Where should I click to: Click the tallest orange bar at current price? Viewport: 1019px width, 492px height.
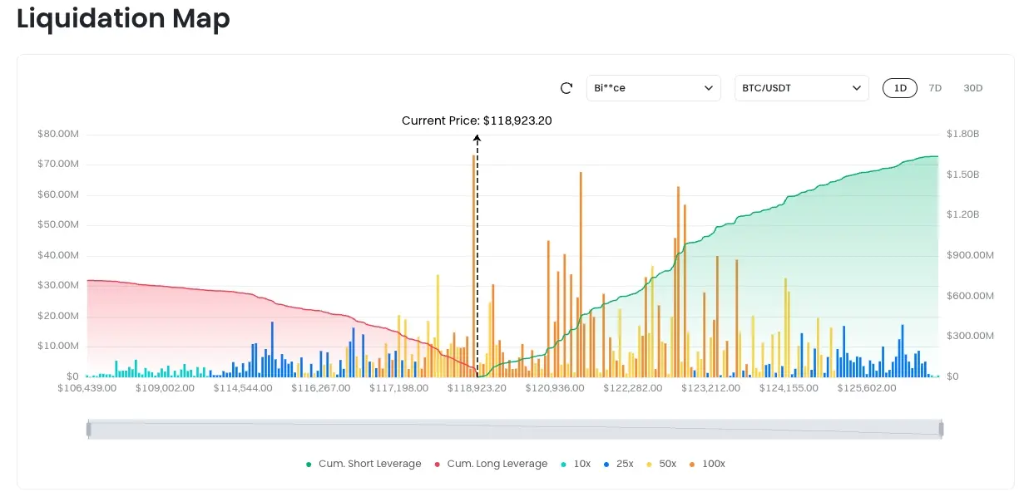474,266
